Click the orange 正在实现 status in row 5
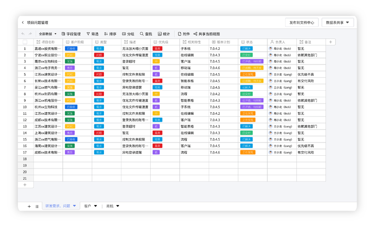Viewport: 375px width, 227px height. (248, 74)
